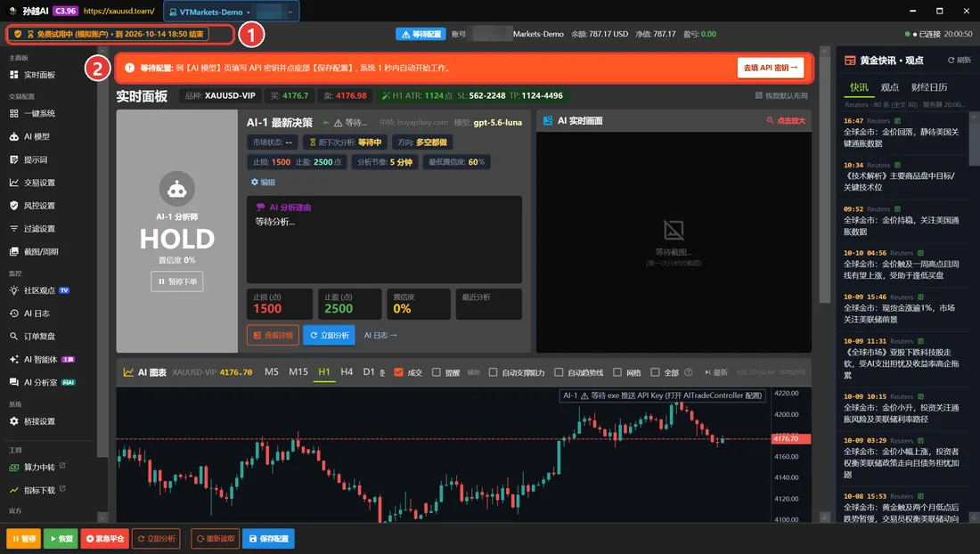The image size is (980, 554).
Task: Click 点击放大 magnifier on AI 实时画面
Action: (786, 120)
